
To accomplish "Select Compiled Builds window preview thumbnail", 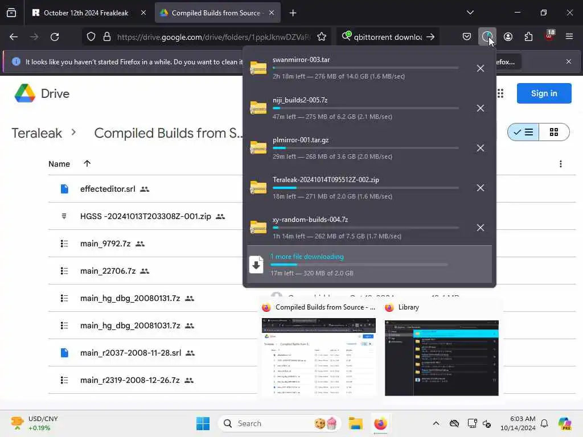I will (x=319, y=357).
